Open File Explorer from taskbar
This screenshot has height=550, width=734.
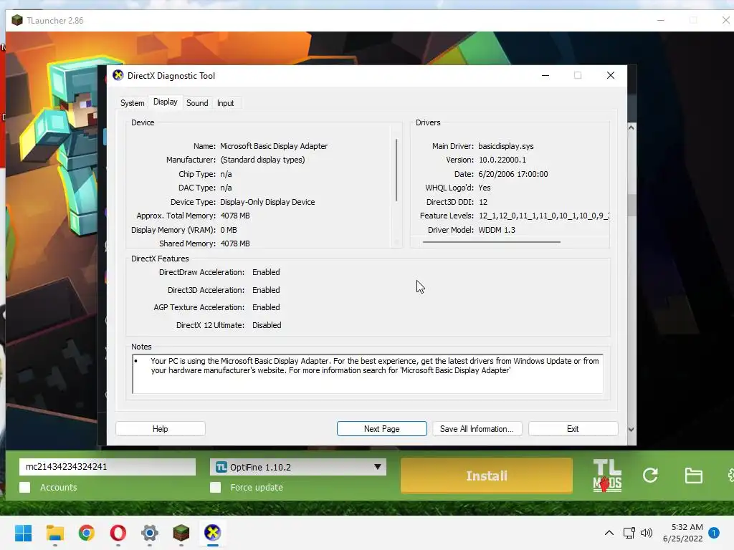click(x=54, y=533)
